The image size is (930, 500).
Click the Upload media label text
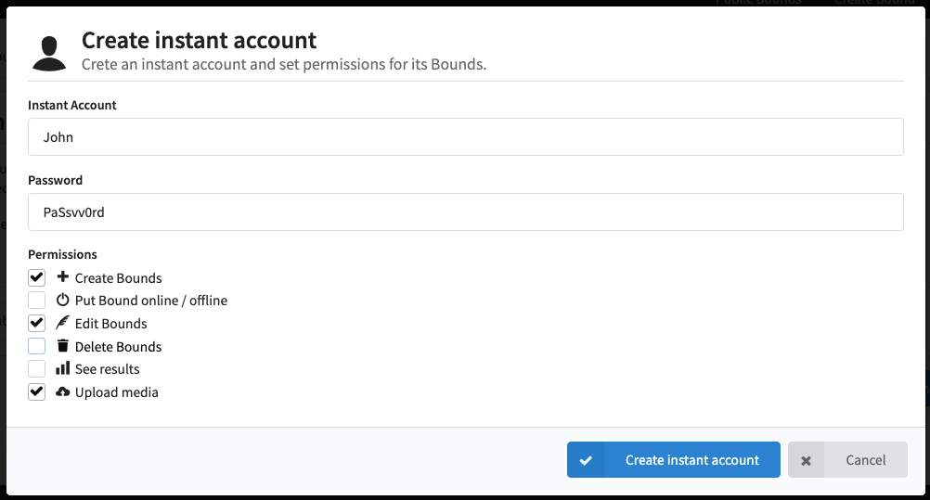pos(117,392)
